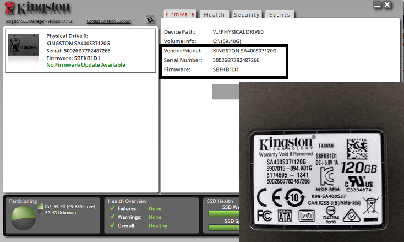This screenshot has height=242, width=404.
Task: Click the serial 50026B7782487266 in drive list
Action: 87,51
